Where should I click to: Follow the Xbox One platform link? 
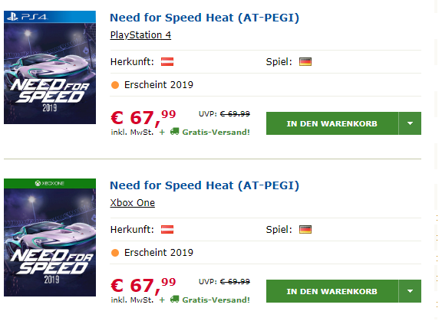pos(133,203)
